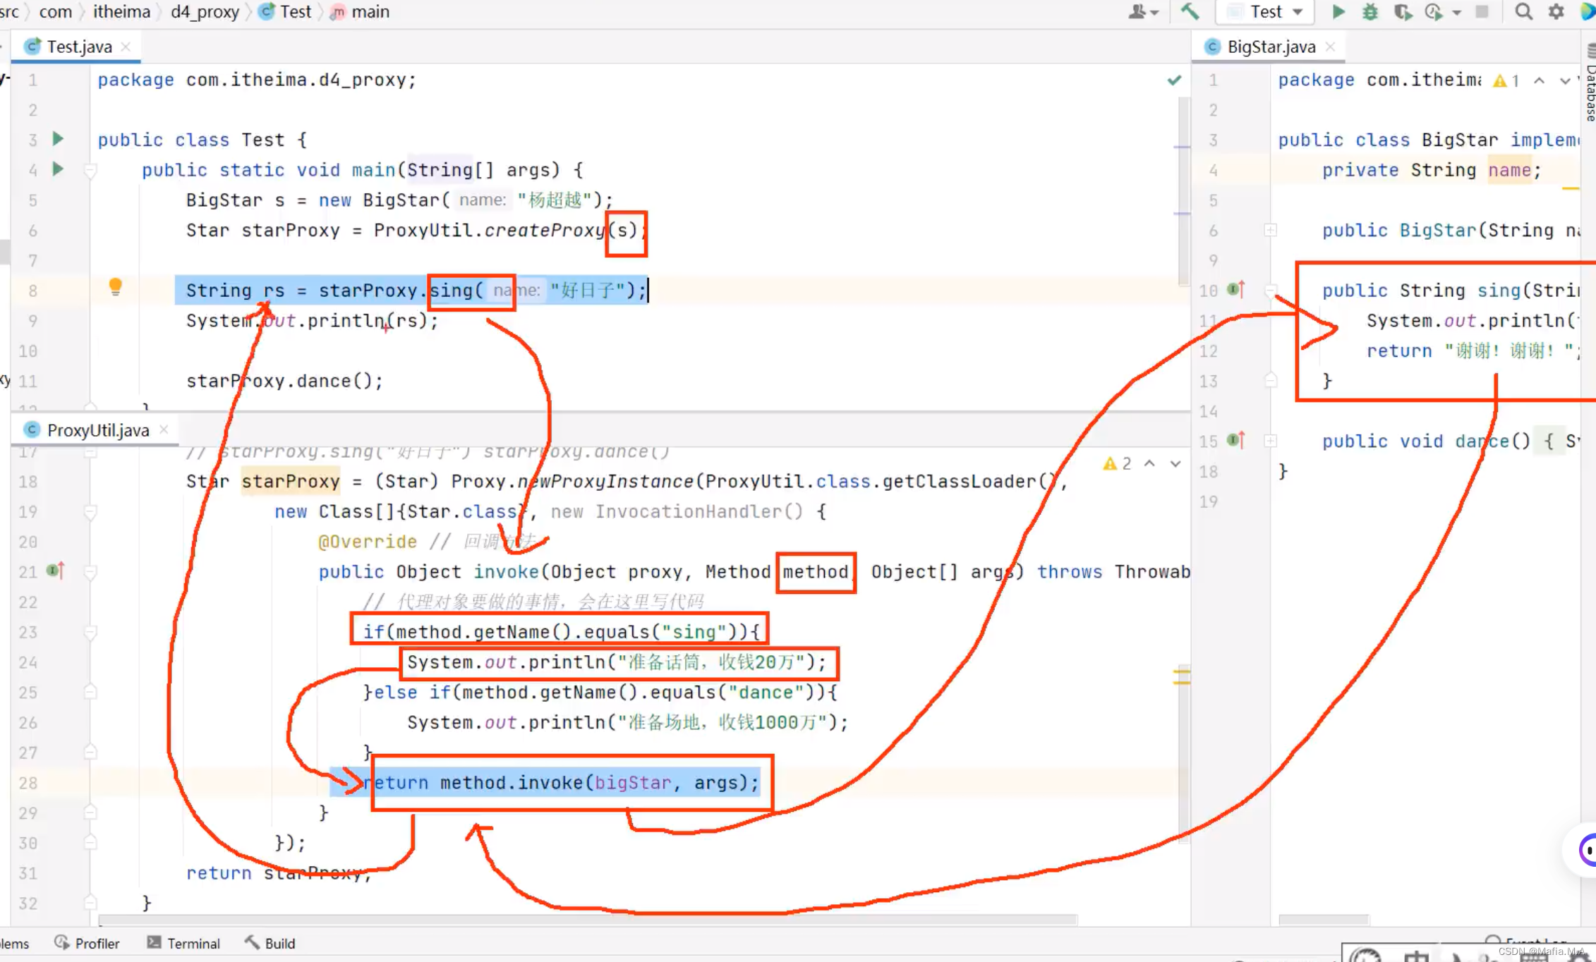
Task: Run the Test configuration with green play button
Action: pyautogui.click(x=1338, y=12)
